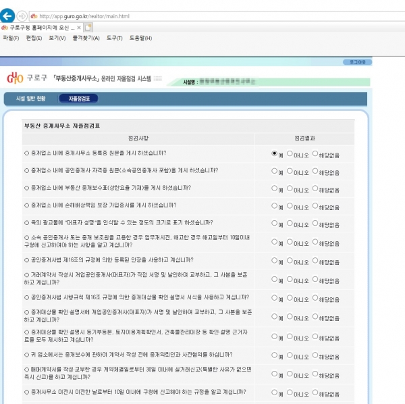Image resolution: width=405 pixels, height=404 pixels.
Task: Select 예 for 부동산 중개보수표 question
Action: pos(274,188)
